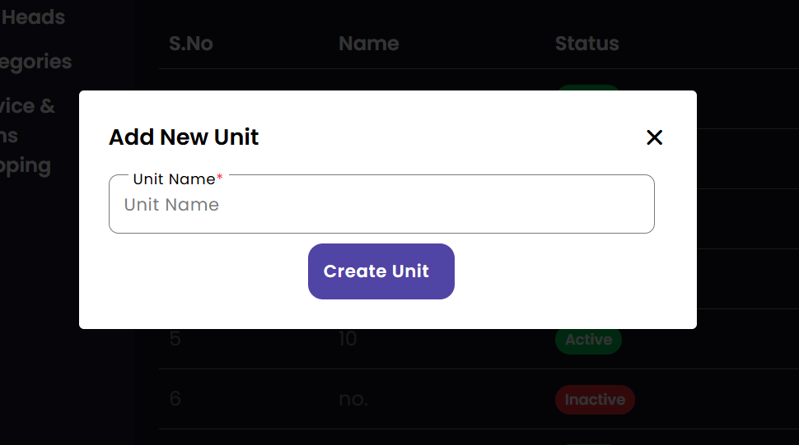
Task: Click the red required asterisk
Action: 220,178
